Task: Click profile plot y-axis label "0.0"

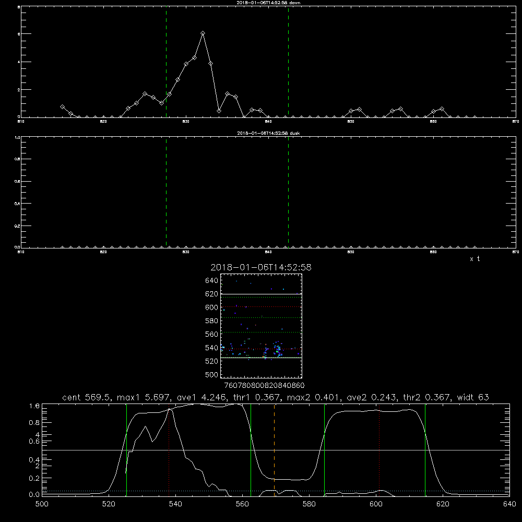Action: (x=34, y=494)
